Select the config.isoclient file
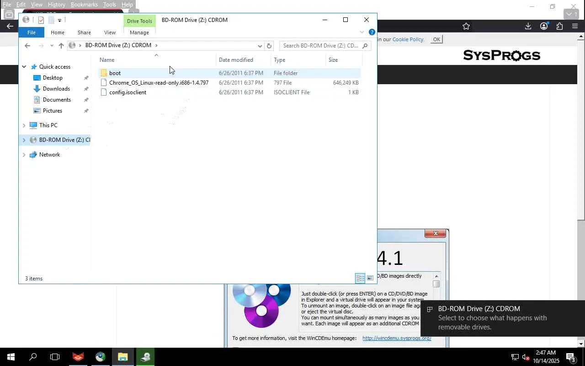 229,92
